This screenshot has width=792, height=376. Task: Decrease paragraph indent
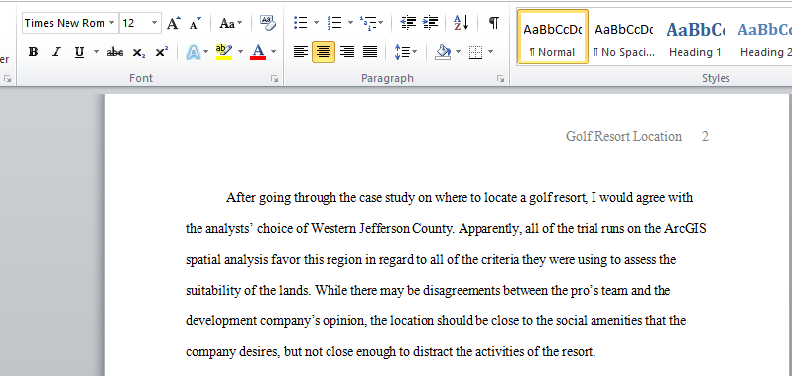[408, 23]
